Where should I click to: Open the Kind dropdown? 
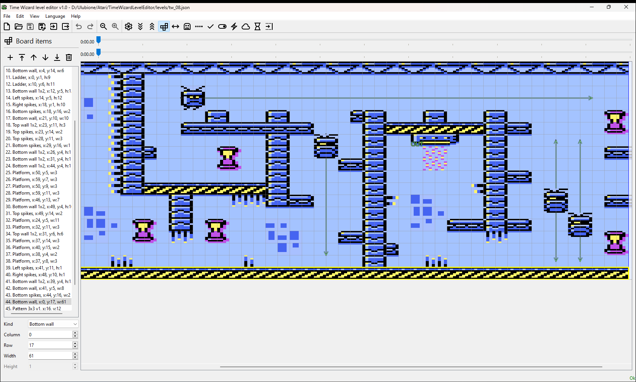tap(53, 324)
